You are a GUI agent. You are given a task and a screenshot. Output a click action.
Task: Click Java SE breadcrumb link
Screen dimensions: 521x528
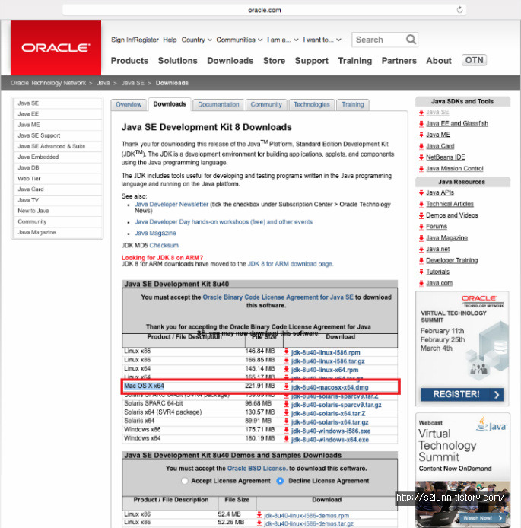(x=132, y=83)
